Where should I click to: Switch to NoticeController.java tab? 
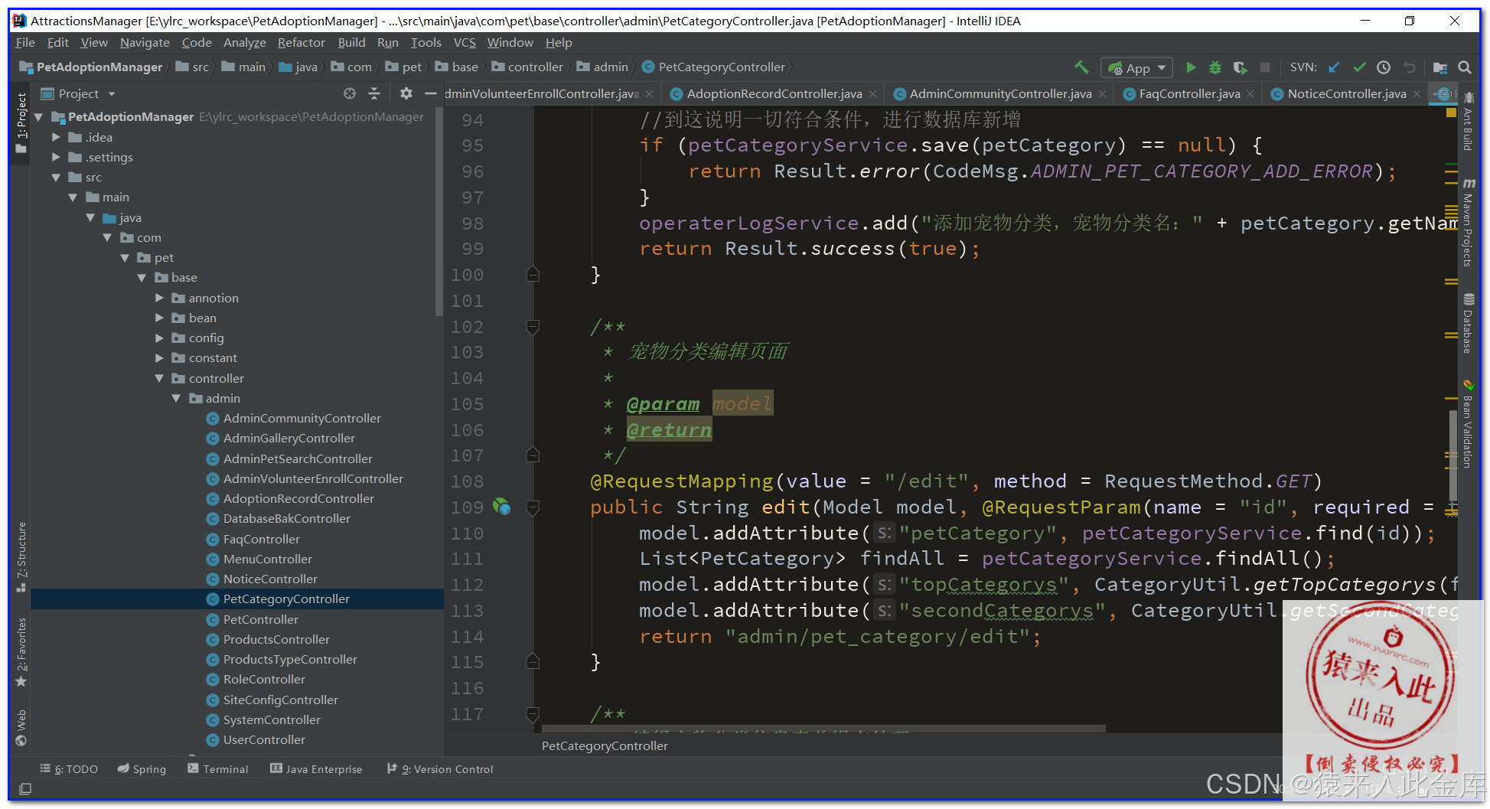(x=1347, y=93)
